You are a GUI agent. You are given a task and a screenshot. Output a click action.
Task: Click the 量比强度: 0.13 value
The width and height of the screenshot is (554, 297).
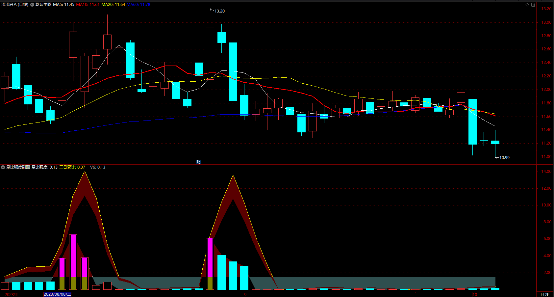44,167
